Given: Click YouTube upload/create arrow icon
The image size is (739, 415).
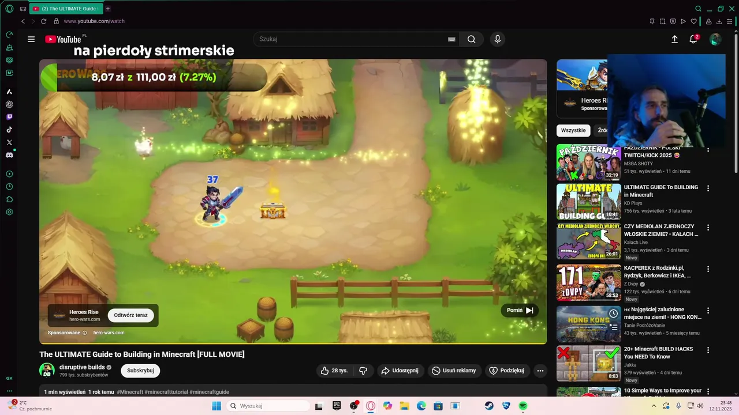Looking at the screenshot, I should point(674,39).
